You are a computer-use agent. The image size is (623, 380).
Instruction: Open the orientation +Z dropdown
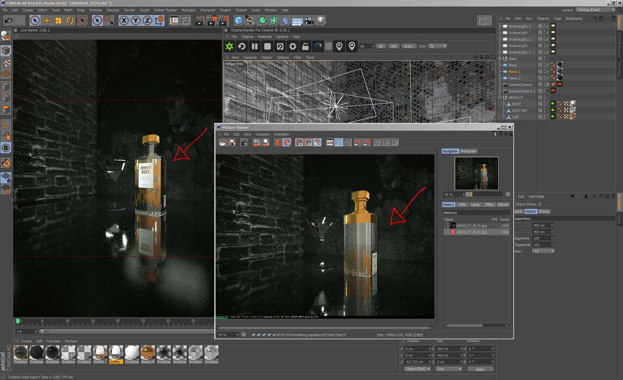point(543,251)
